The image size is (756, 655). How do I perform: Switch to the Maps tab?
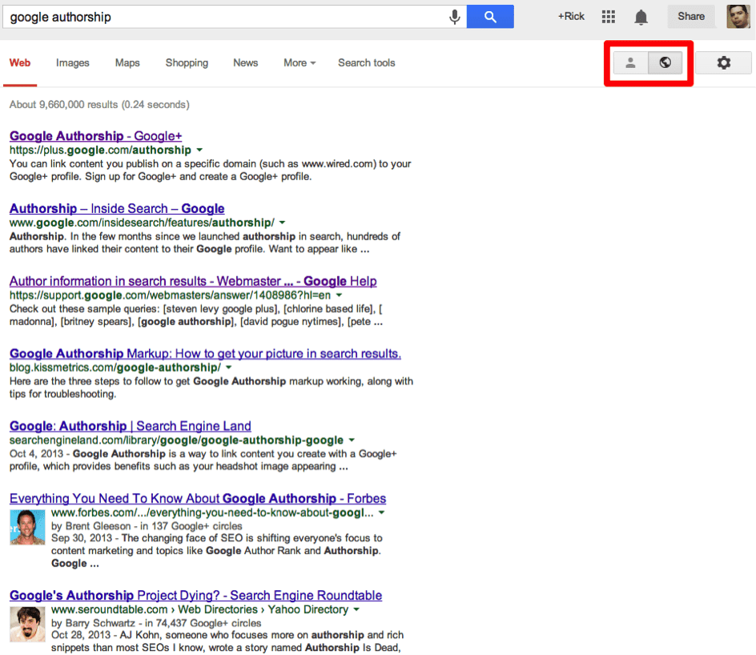[127, 63]
